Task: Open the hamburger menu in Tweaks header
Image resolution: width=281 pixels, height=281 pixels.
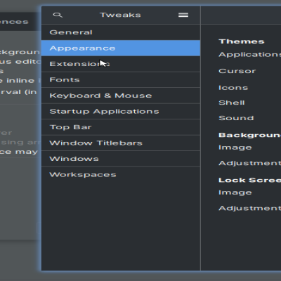Action: coord(183,15)
